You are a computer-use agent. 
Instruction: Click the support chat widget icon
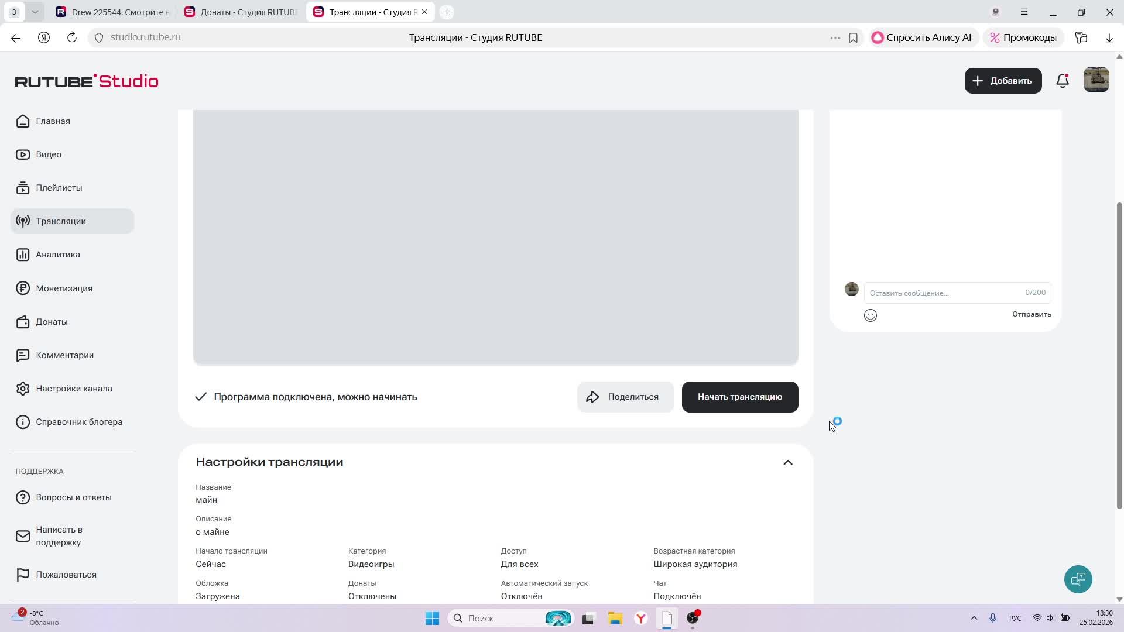tap(1078, 579)
